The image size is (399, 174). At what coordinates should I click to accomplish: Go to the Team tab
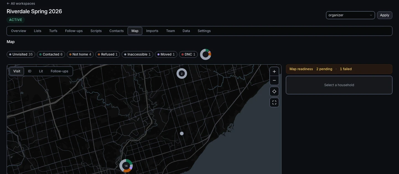[171, 31]
